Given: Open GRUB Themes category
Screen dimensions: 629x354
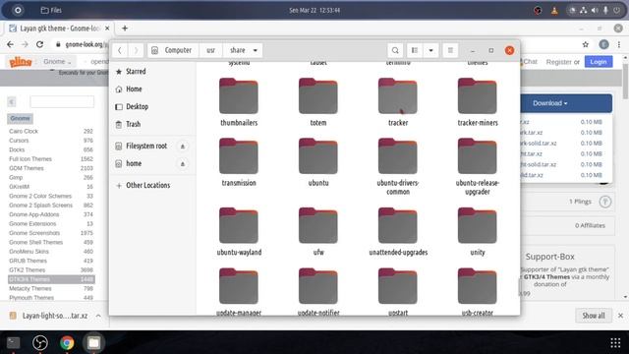Looking at the screenshot, I should click(x=29, y=261).
